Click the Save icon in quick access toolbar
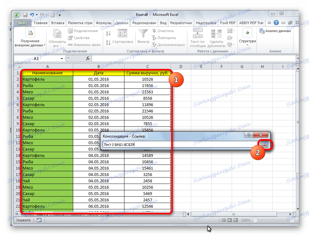 [25, 15]
